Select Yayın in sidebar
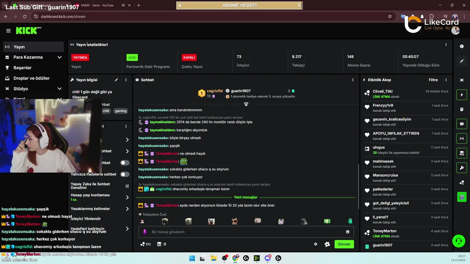This screenshot has height=264, width=470. pyautogui.click(x=33, y=47)
